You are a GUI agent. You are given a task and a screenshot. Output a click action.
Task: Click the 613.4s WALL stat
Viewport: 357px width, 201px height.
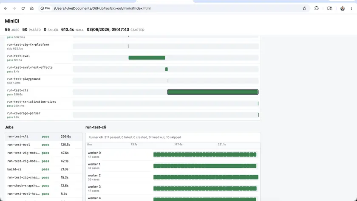pos(72,30)
